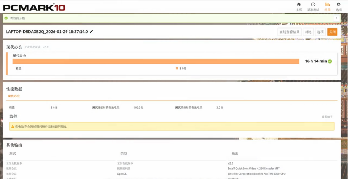Image resolution: width=348 pixels, height=179 pixels.
Task: Click the 8 446 value in 性能数据 row
Action: [54, 108]
